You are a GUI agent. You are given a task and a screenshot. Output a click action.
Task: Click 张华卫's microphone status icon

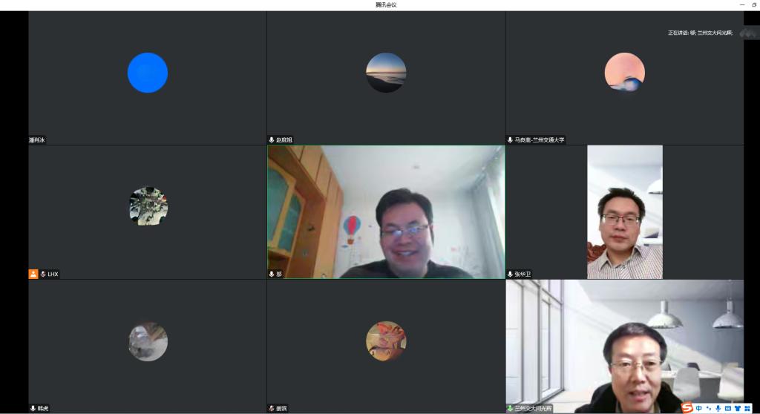[510, 274]
